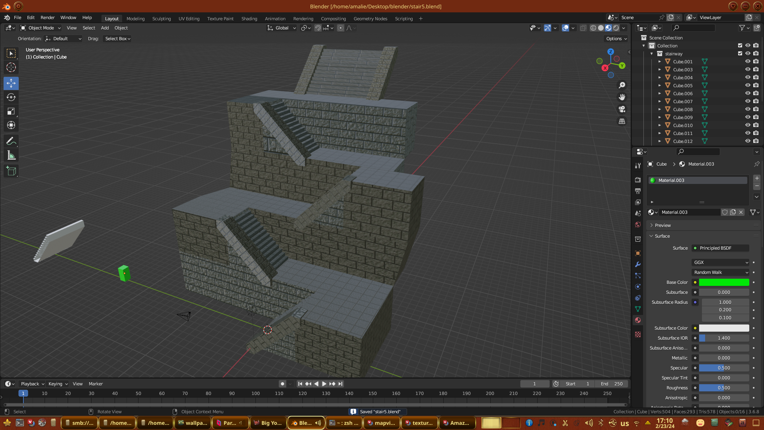Select the Rotate tool in the toolbar
The image size is (764, 430).
[11, 98]
